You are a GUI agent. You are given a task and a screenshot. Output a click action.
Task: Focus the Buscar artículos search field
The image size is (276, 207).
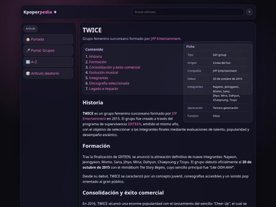click(x=188, y=12)
